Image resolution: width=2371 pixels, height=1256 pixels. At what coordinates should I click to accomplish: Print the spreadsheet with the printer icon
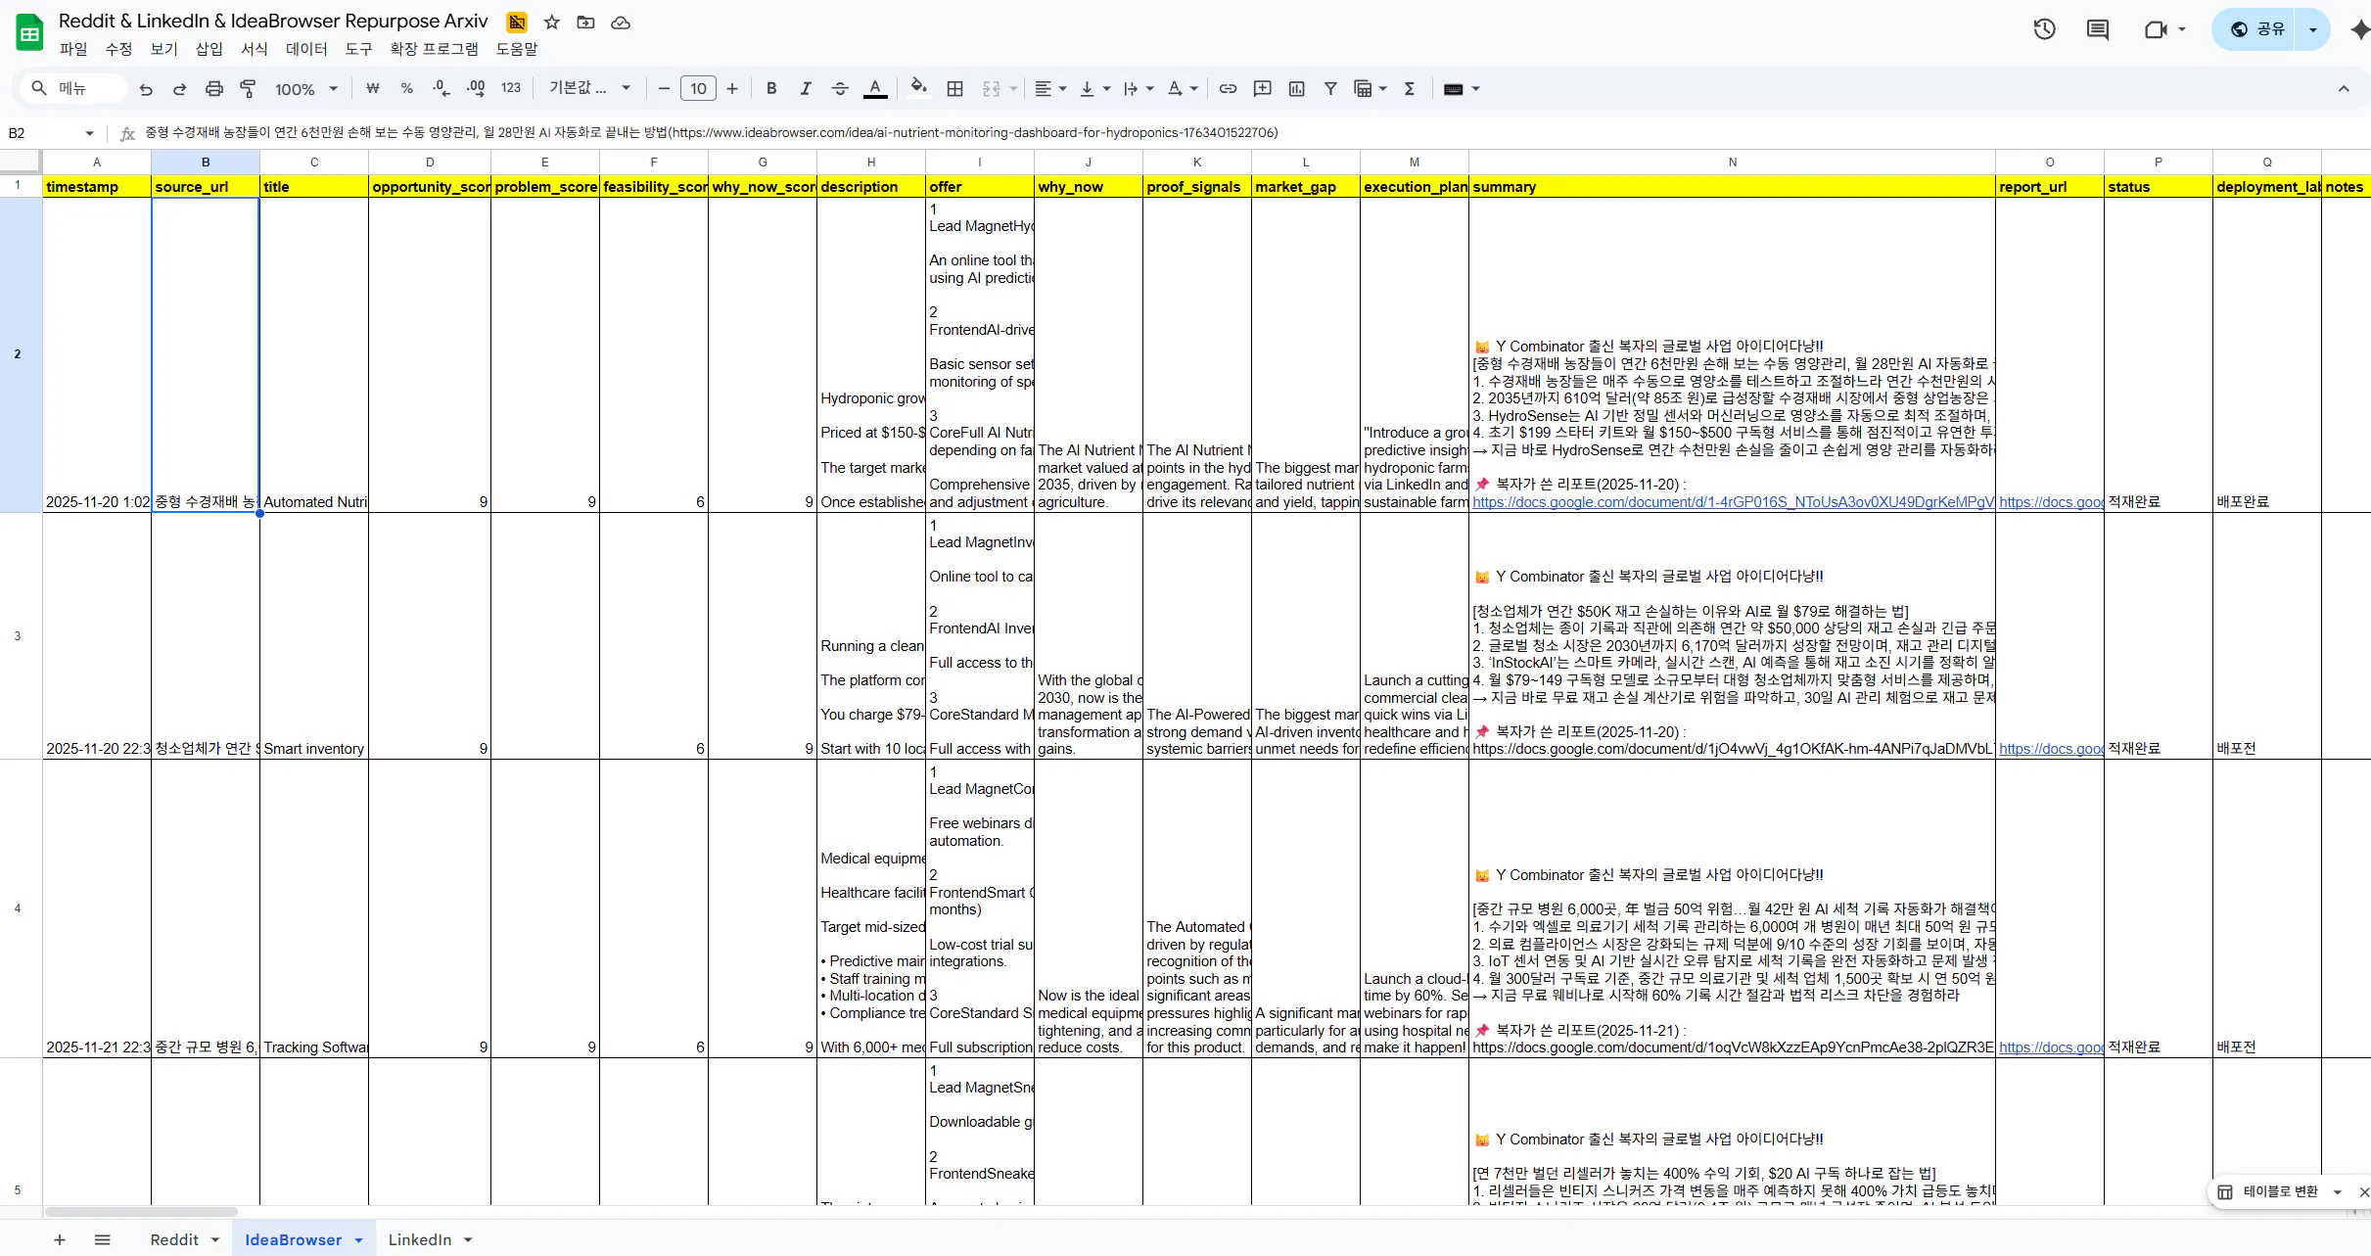tap(213, 89)
